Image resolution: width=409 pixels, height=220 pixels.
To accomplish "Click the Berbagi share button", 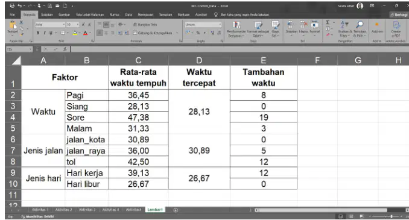I will pyautogui.click(x=399, y=14).
